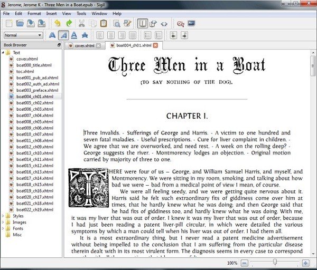This screenshot has width=317, height=270.
Task: Select boat005_ch02.xhtml file
Action: pos(35,103)
